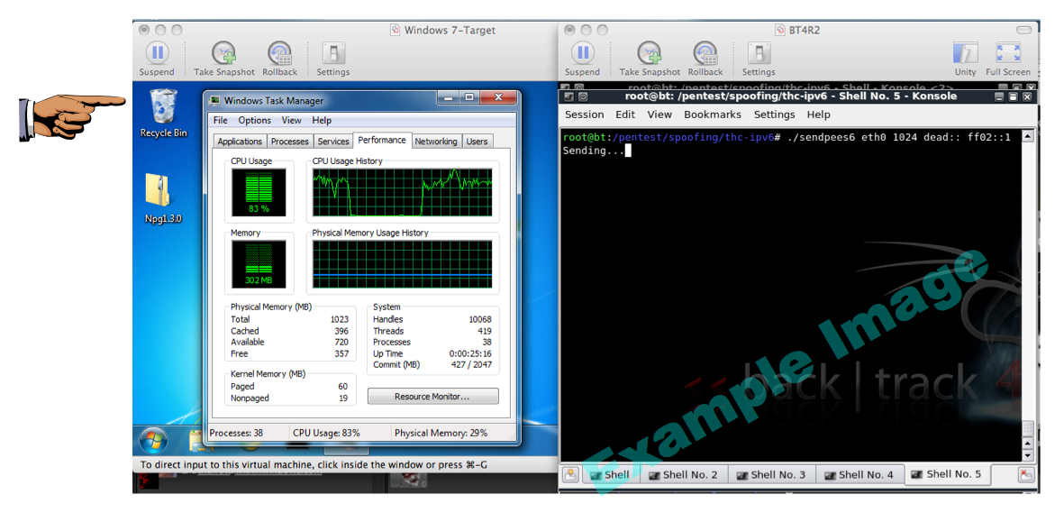Click Task Manager title bar icon
The image size is (1064, 513).
click(x=215, y=101)
